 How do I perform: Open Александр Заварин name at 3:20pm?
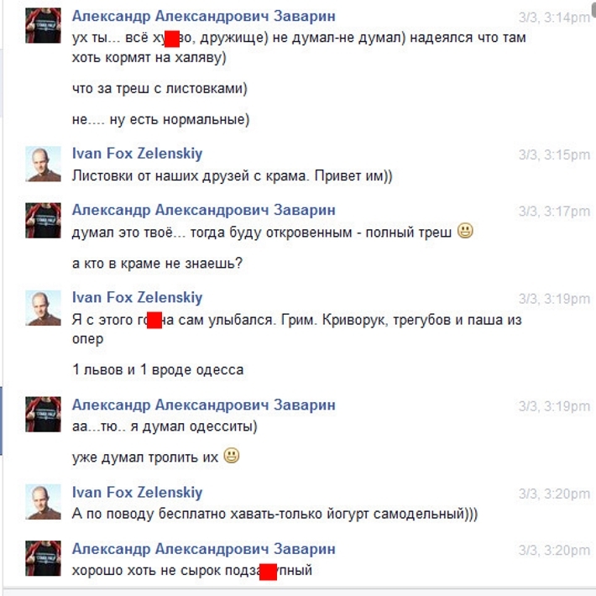coord(204,549)
